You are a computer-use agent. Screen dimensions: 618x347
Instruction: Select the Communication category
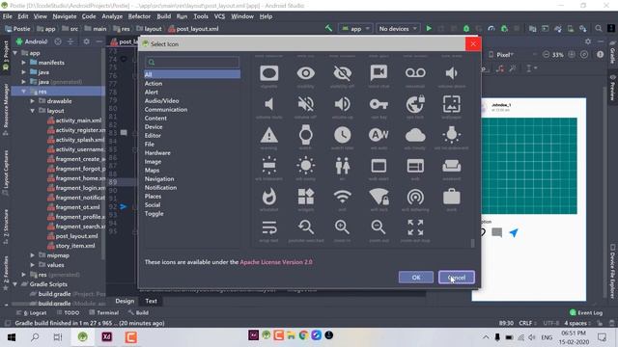(x=166, y=109)
